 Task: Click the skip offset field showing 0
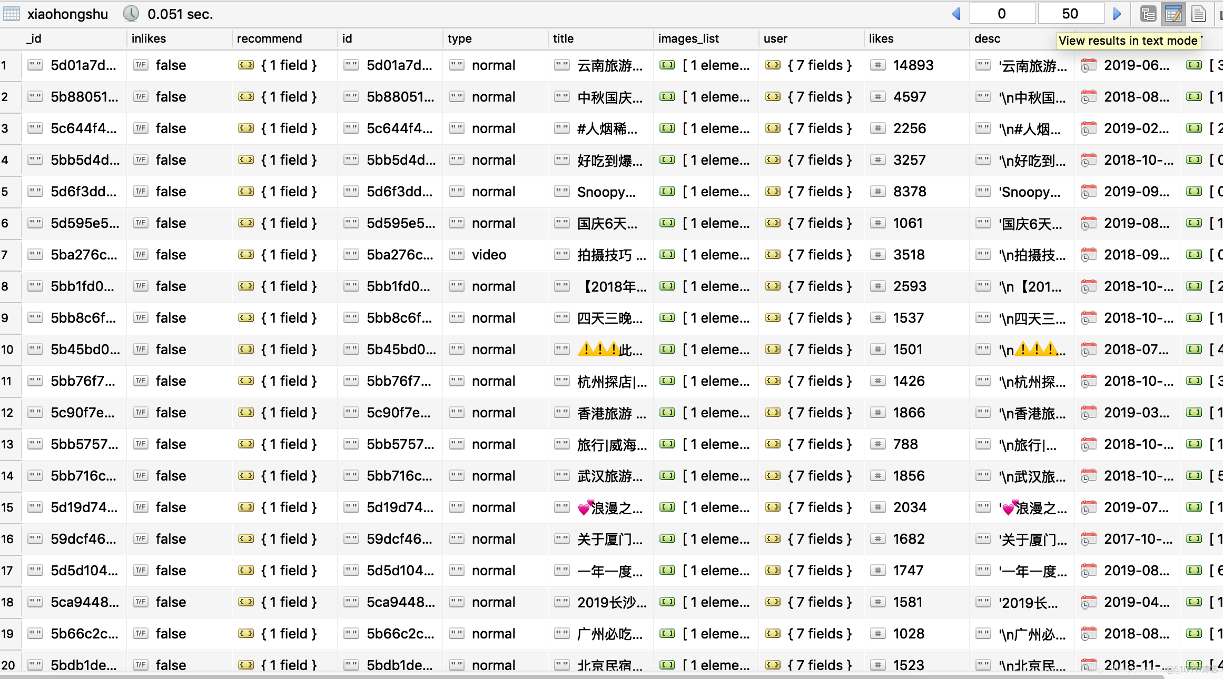click(1002, 14)
